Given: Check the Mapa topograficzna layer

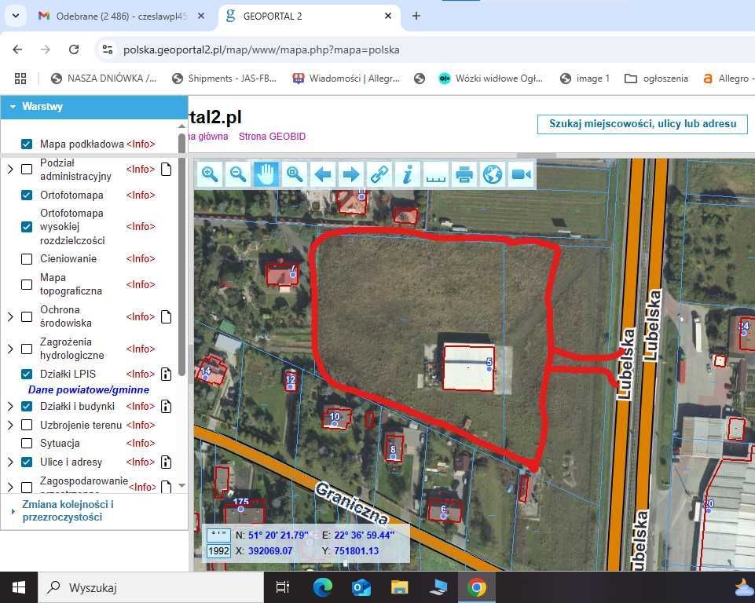Looking at the screenshot, I should [x=27, y=284].
